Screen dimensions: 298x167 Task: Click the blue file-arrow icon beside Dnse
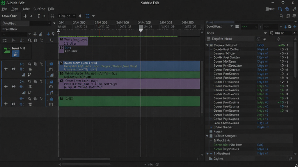click(280, 9)
